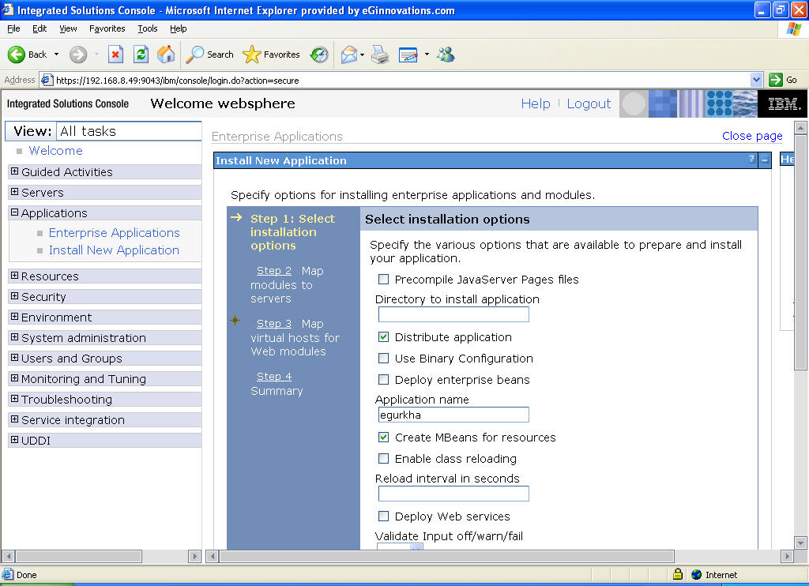This screenshot has height=586, width=809.
Task: Click the greyed Forward arrow icon
Action: (x=78, y=54)
